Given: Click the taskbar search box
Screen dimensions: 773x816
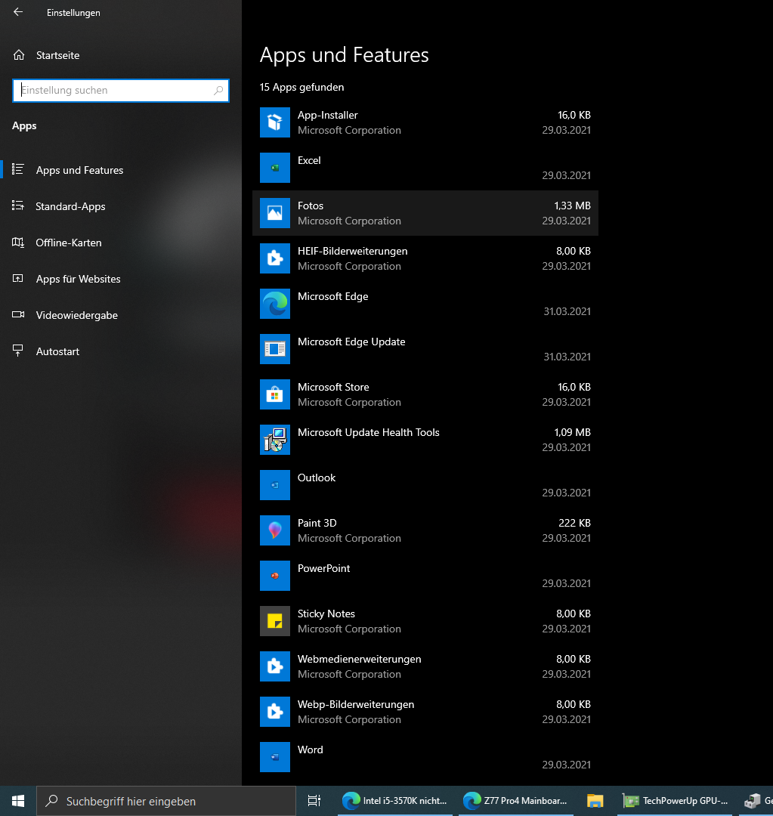Looking at the screenshot, I should coord(166,801).
